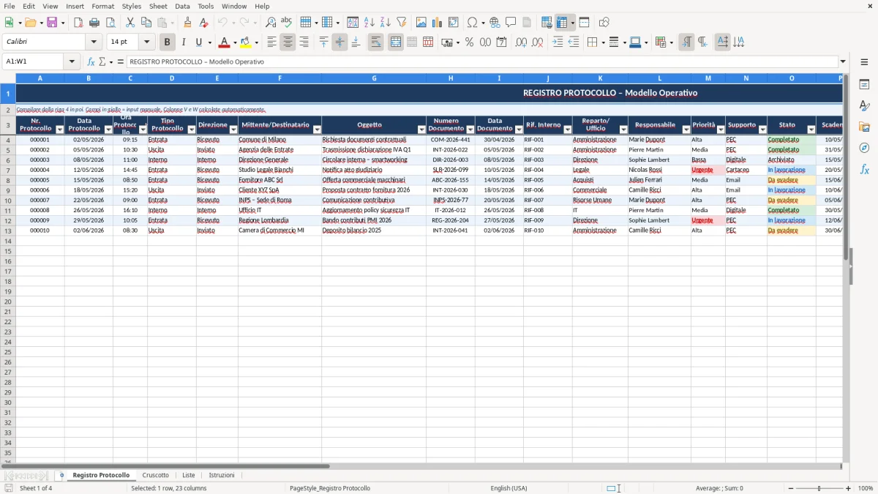Copy the selection using the Copy icon
Viewport: 878px width, 494px height.
tap(146, 23)
